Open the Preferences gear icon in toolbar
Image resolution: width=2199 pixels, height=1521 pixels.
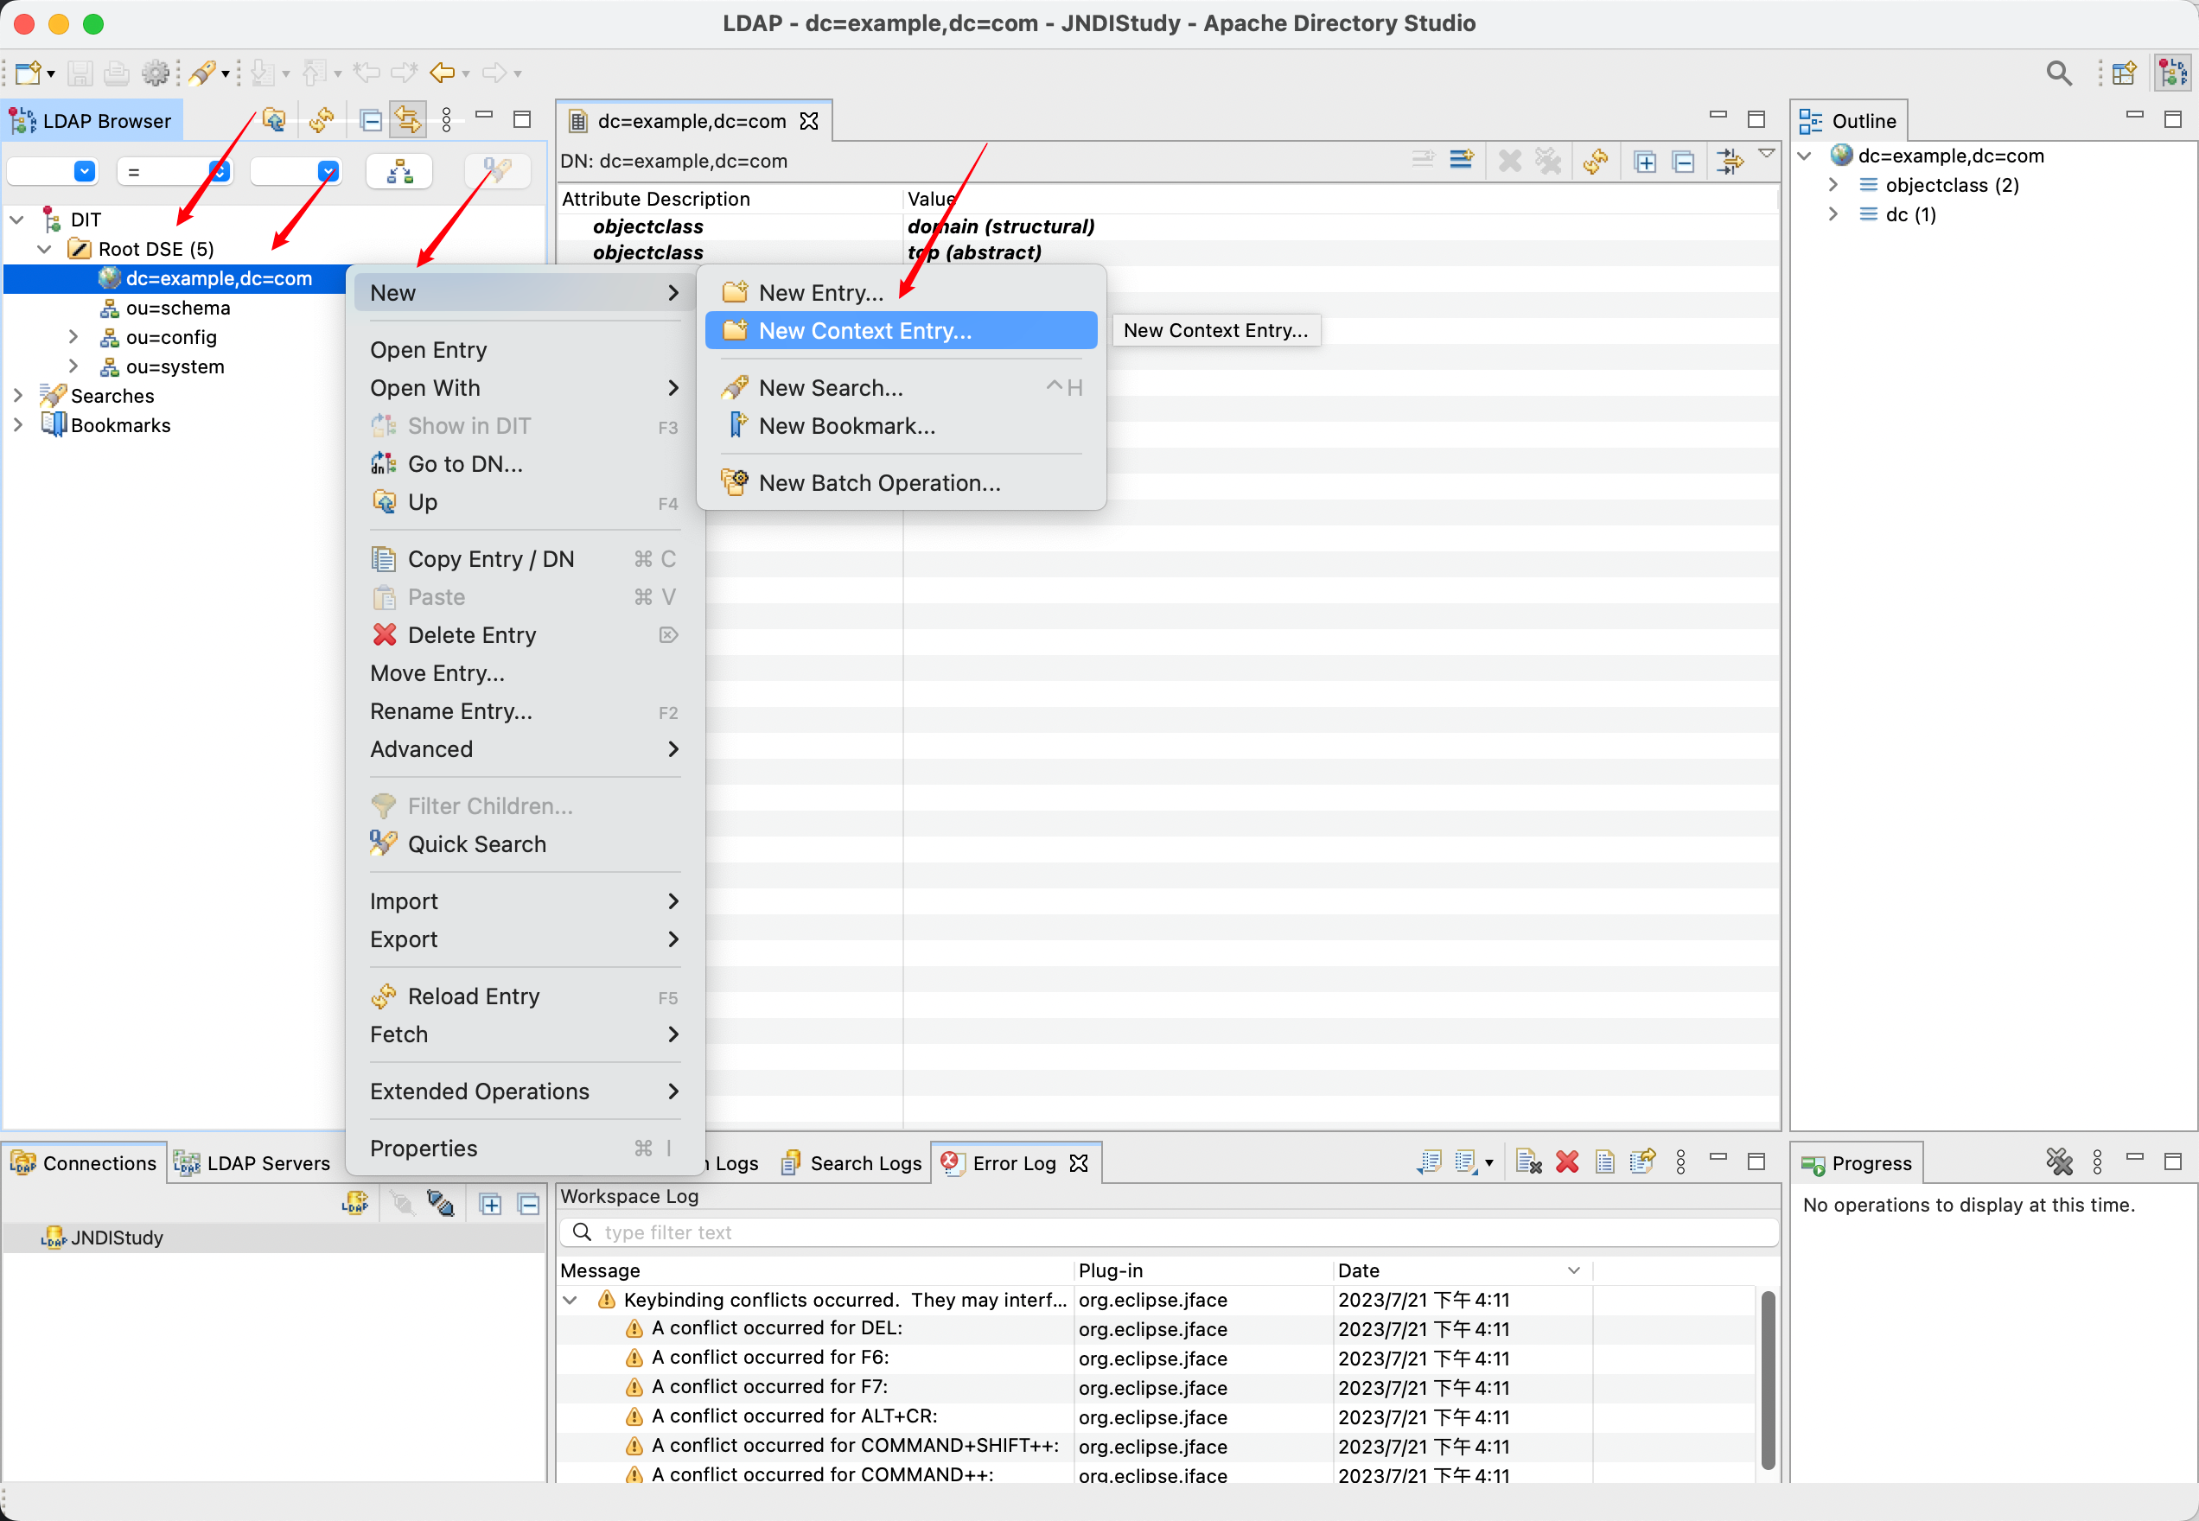155,73
